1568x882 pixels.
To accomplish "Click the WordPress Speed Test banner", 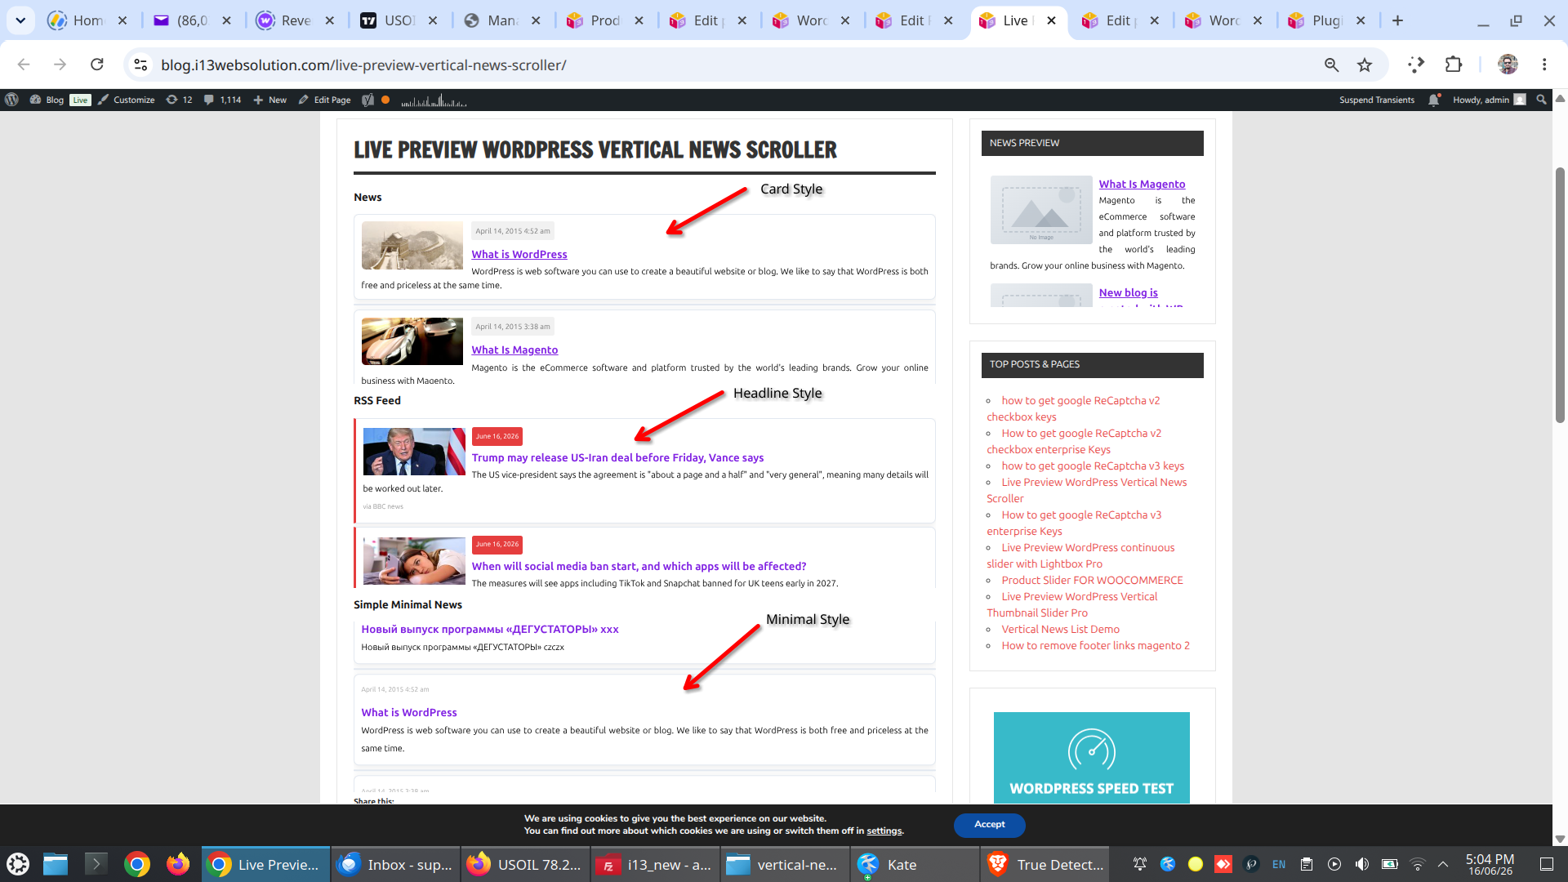I will point(1091,757).
